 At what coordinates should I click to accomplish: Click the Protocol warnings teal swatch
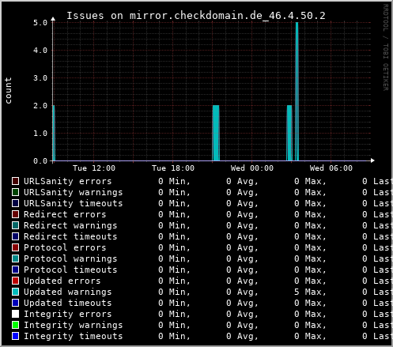click(x=16, y=258)
